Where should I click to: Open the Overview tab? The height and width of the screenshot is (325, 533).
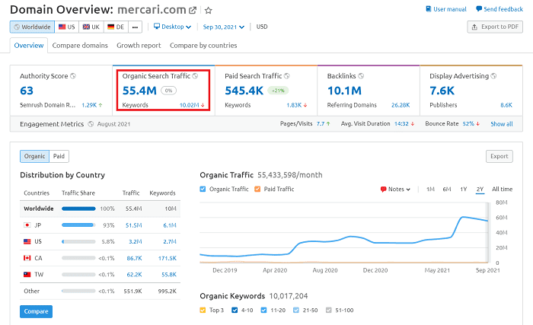(x=29, y=46)
